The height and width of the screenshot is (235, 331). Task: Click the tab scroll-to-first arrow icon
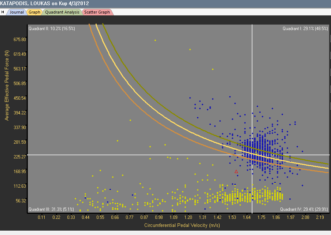3,12
